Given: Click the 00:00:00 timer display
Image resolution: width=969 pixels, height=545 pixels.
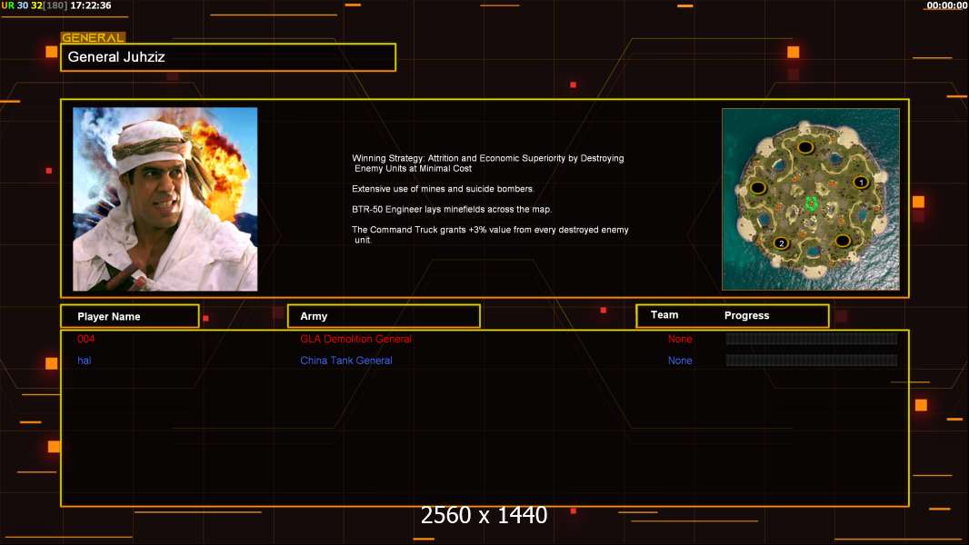Looking at the screenshot, I should 947,5.
